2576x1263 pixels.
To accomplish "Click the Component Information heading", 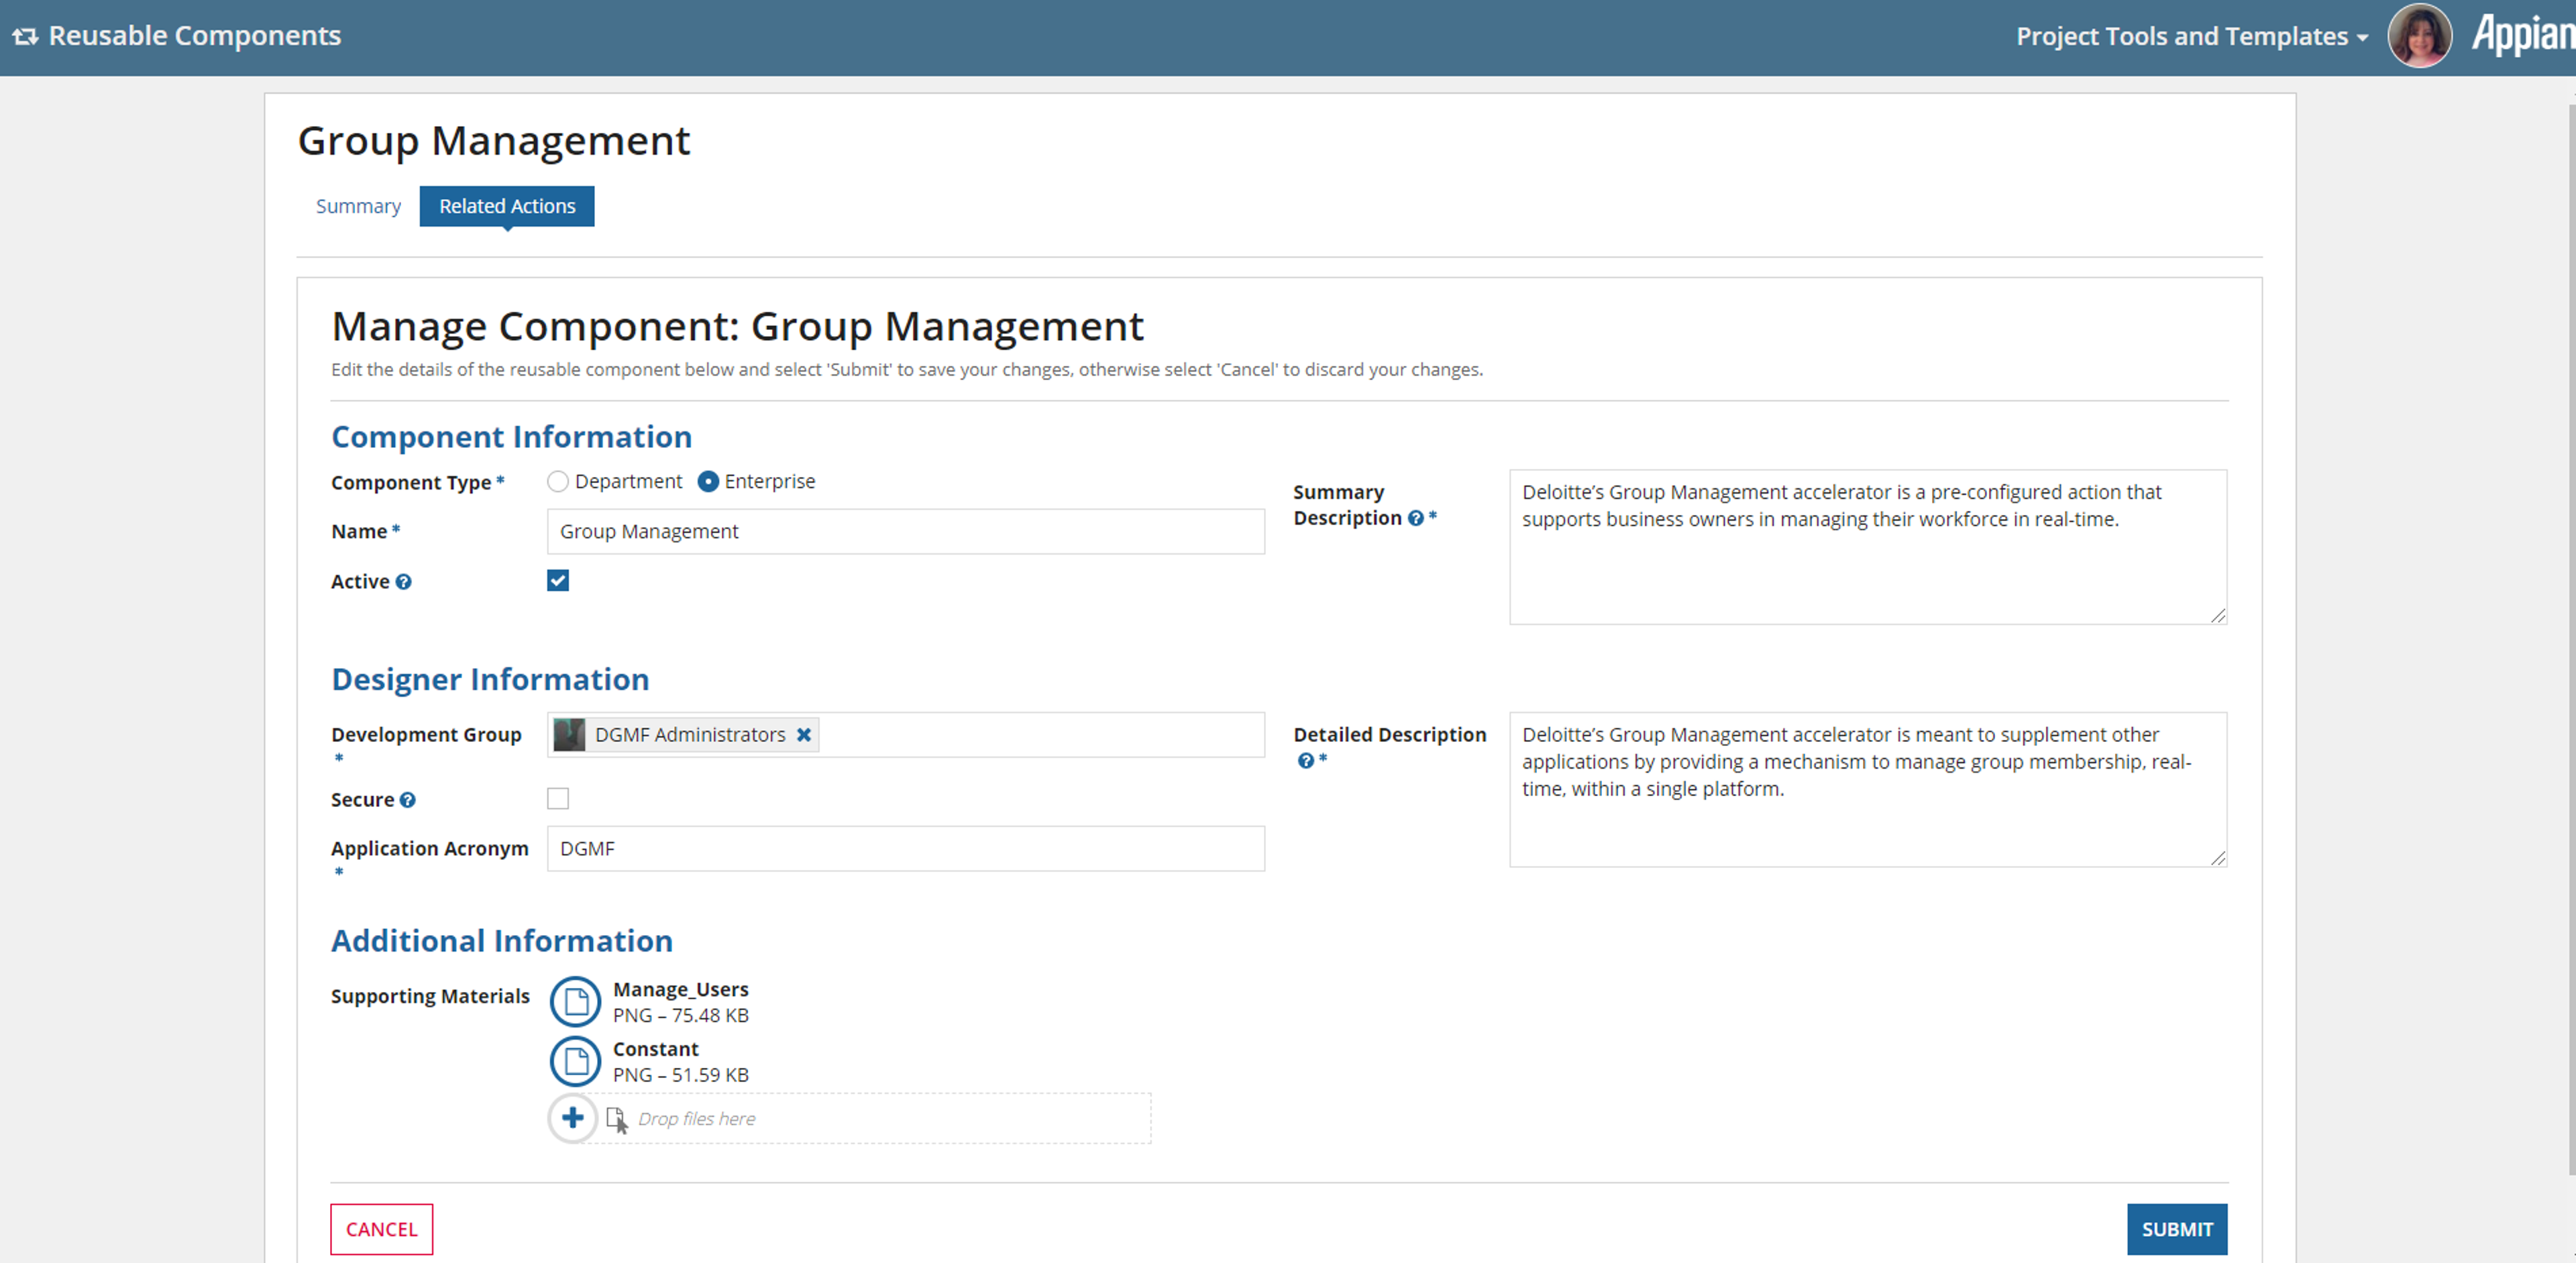I will pos(512,437).
